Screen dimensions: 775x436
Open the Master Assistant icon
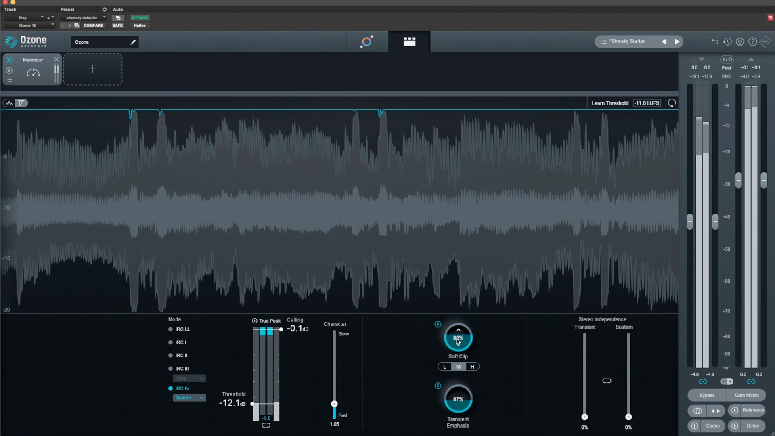(367, 42)
